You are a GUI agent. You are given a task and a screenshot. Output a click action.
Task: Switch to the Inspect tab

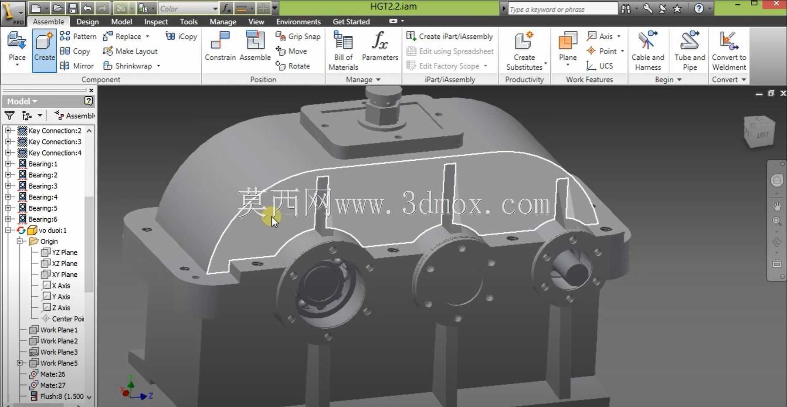156,21
